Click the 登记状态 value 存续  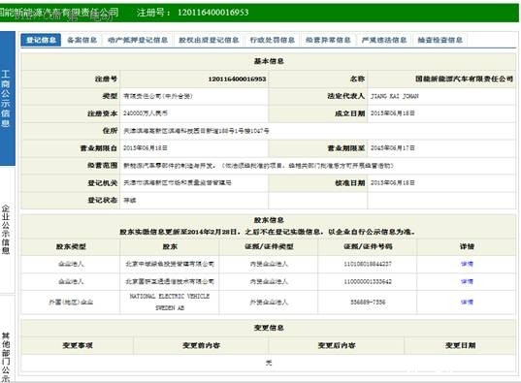click(130, 201)
